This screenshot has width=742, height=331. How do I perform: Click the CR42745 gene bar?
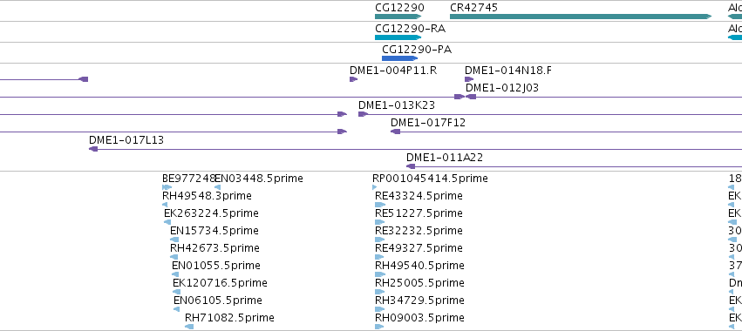pyautogui.click(x=581, y=17)
